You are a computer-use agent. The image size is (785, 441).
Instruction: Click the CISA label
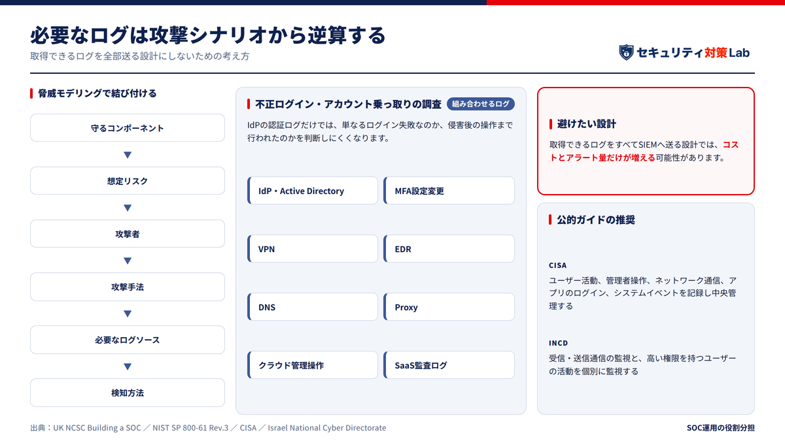coord(558,265)
